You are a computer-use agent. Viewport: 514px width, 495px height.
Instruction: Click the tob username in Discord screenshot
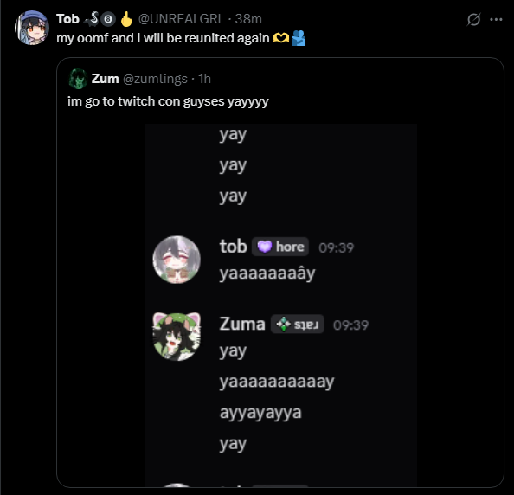pos(233,246)
